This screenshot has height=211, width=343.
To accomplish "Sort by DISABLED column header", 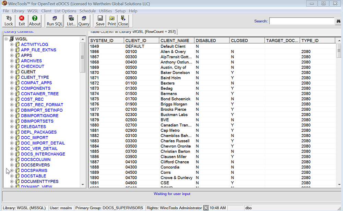I will [x=212, y=40].
